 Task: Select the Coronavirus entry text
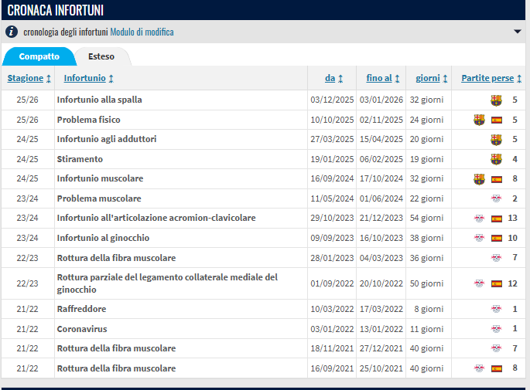pyautogui.click(x=82, y=328)
